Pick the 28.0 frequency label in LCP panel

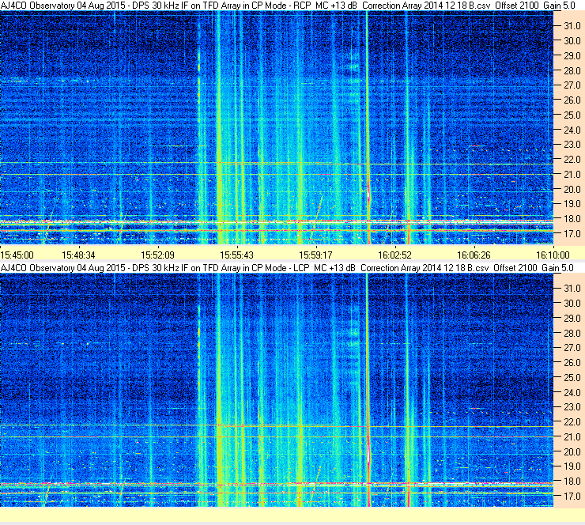point(572,333)
